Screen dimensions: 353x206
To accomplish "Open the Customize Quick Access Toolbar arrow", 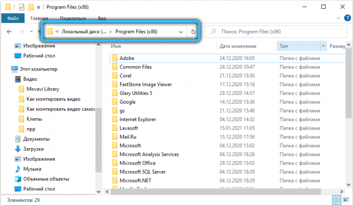I will click(38, 7).
